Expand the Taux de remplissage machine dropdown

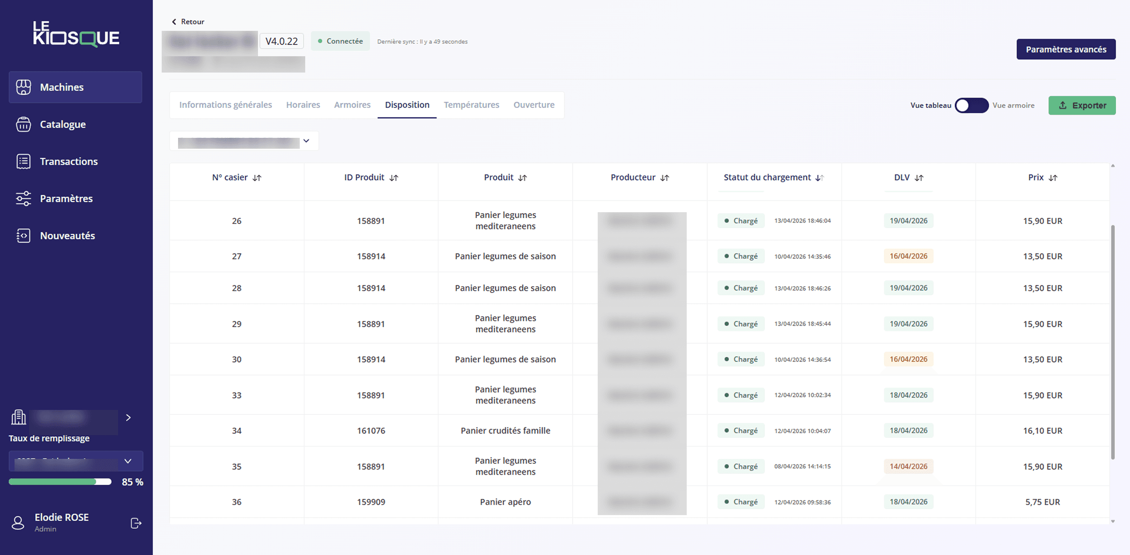(76, 461)
